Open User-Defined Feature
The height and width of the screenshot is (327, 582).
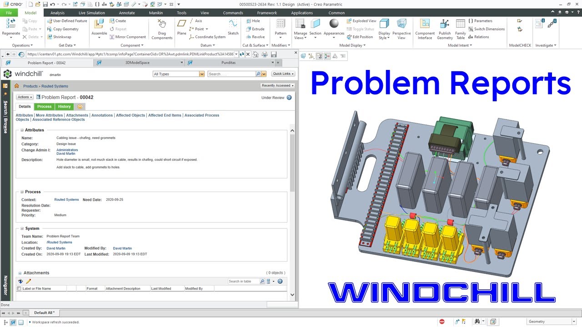click(67, 21)
